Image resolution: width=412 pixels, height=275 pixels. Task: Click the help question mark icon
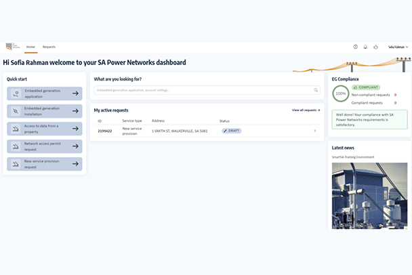[x=356, y=47]
